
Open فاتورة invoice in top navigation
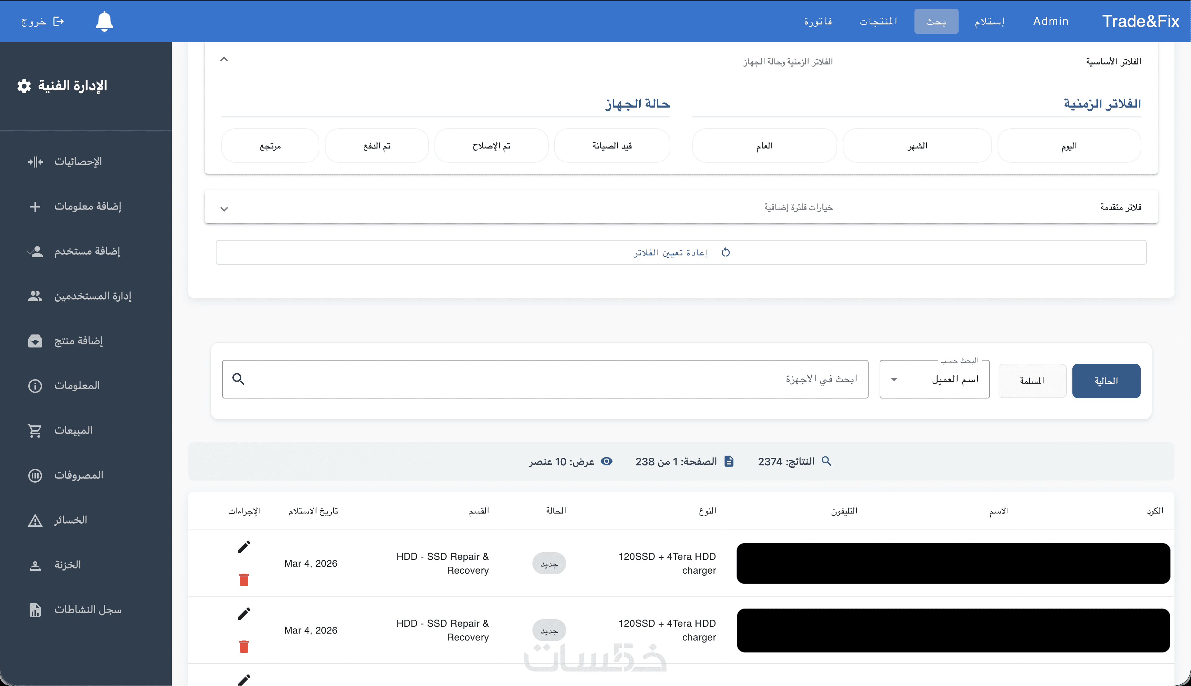(818, 21)
